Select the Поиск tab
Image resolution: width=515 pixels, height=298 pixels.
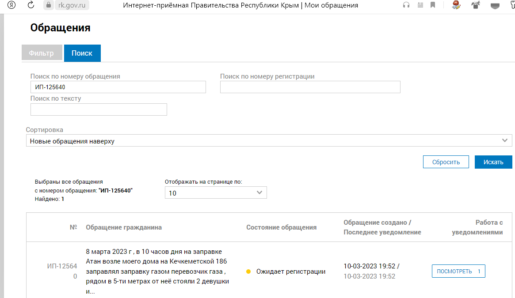82,53
